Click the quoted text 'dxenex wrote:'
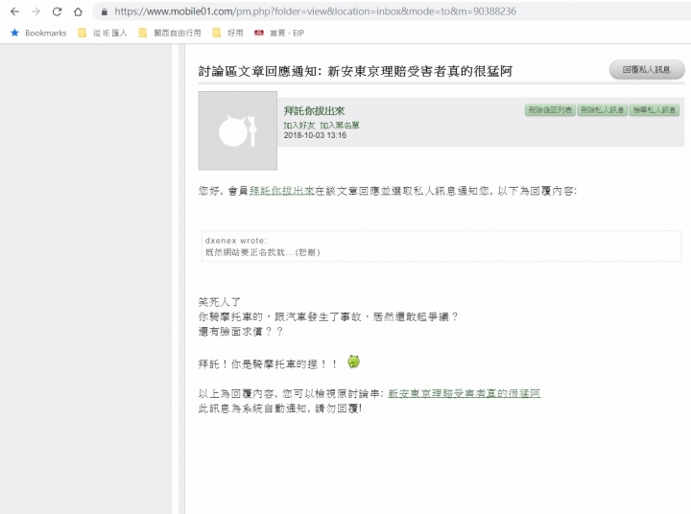This screenshot has width=691, height=514. click(236, 241)
